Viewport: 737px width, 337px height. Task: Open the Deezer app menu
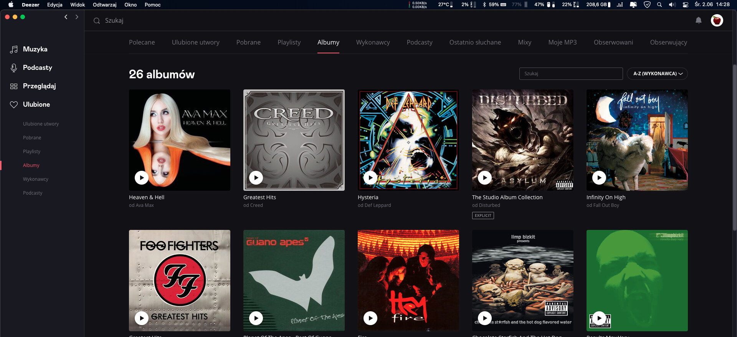click(31, 5)
